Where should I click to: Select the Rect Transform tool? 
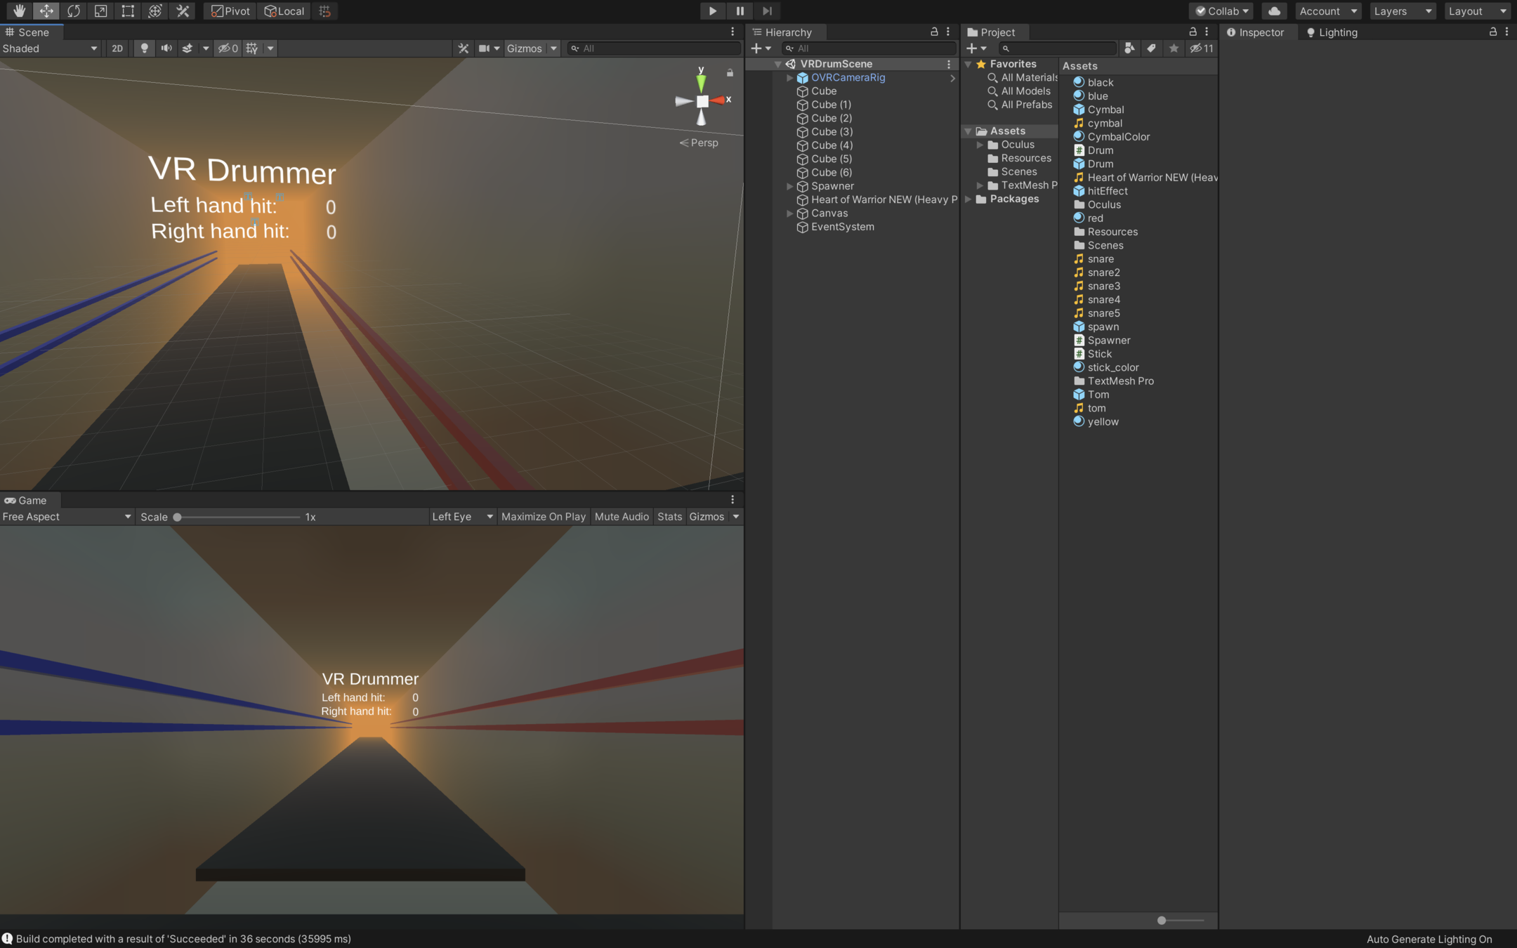pos(128,11)
